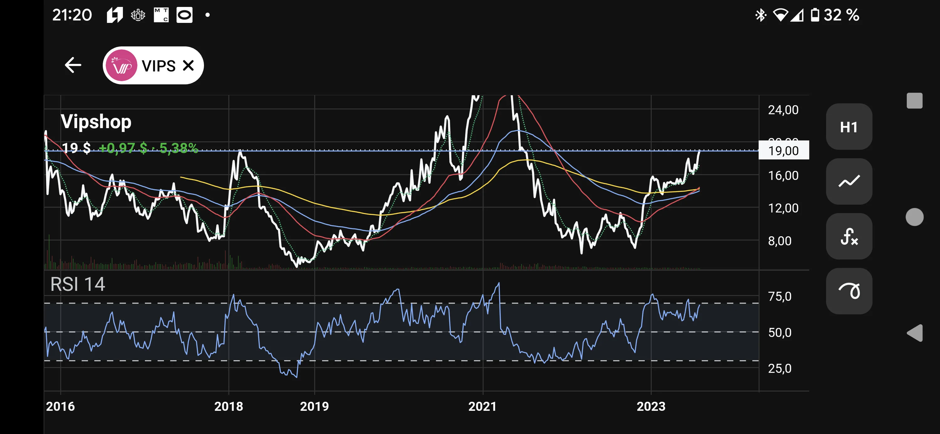
Task: Tap the 2016 date axis label
Action: pos(60,406)
